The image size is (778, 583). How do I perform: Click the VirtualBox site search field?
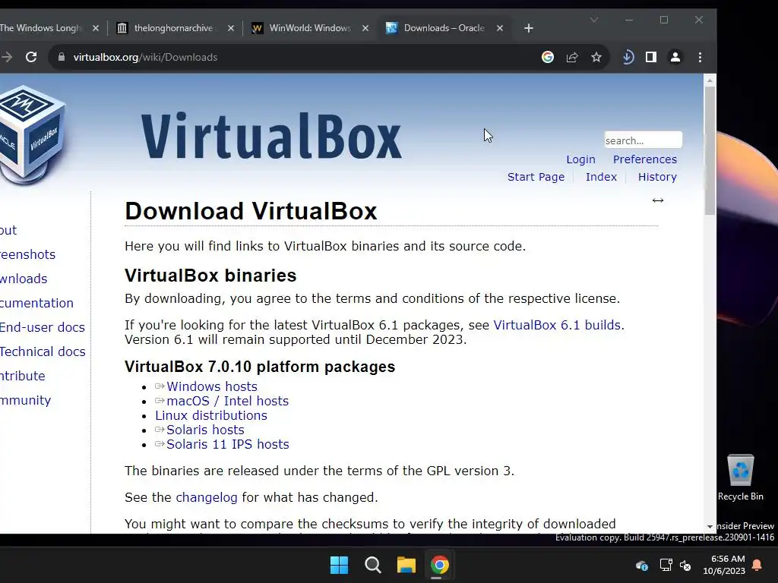point(643,140)
